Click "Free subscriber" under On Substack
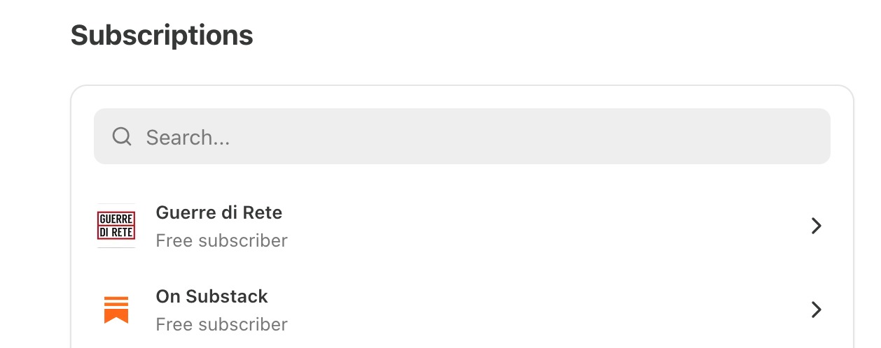Viewport: 881px width, 348px height. tap(221, 325)
